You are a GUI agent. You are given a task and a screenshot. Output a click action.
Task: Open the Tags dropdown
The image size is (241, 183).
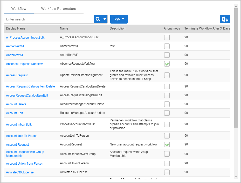(x=119, y=19)
